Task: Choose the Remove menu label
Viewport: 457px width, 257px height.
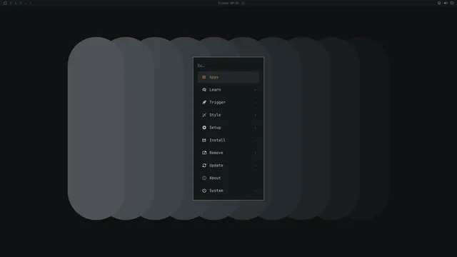Action: [216, 153]
